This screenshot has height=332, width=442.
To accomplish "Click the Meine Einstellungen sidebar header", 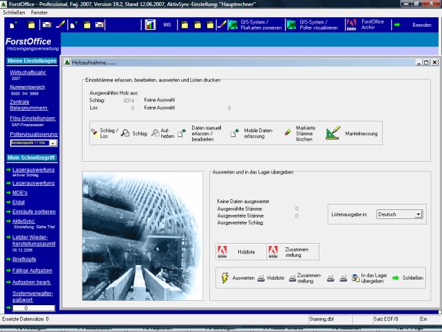I will pos(32,61).
